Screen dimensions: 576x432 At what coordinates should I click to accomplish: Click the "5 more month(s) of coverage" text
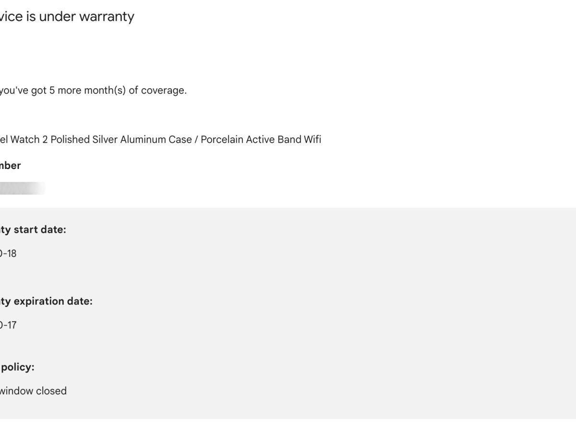pos(118,90)
